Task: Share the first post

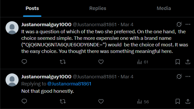Action: coord(188,62)
